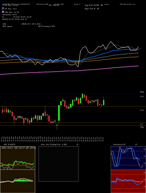Viewport: 146px width, 193px height.
Task: Click the 'BUY Growing @ 10%' signal text
Action: point(46,26)
